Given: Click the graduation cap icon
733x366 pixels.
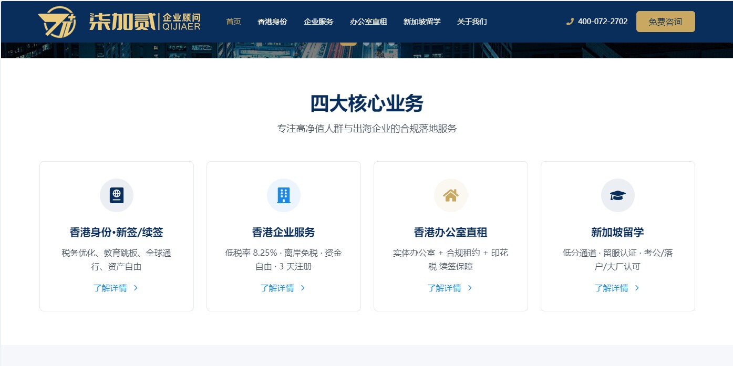Looking at the screenshot, I should 618,195.
